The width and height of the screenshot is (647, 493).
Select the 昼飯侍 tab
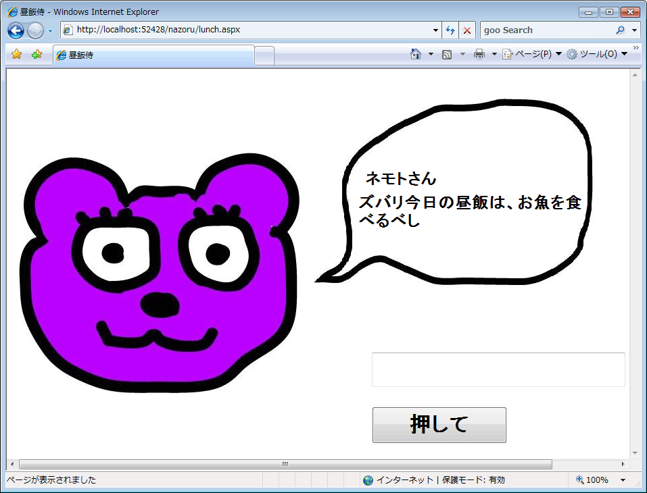[153, 55]
